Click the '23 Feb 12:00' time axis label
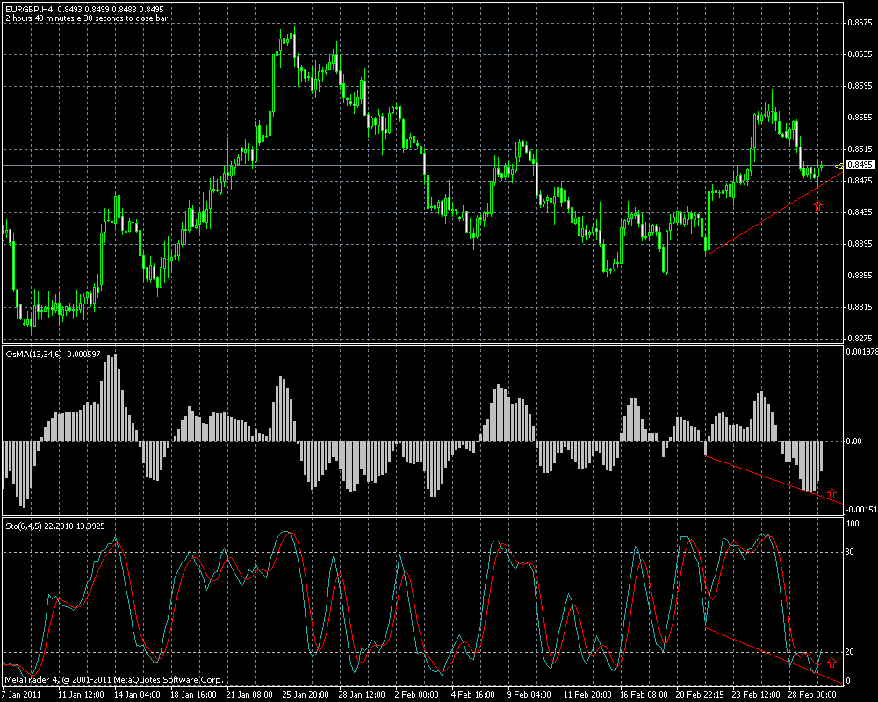The height and width of the screenshot is (702, 878). click(x=755, y=695)
